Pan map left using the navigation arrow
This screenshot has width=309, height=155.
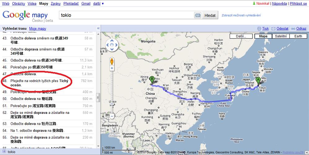(108, 46)
